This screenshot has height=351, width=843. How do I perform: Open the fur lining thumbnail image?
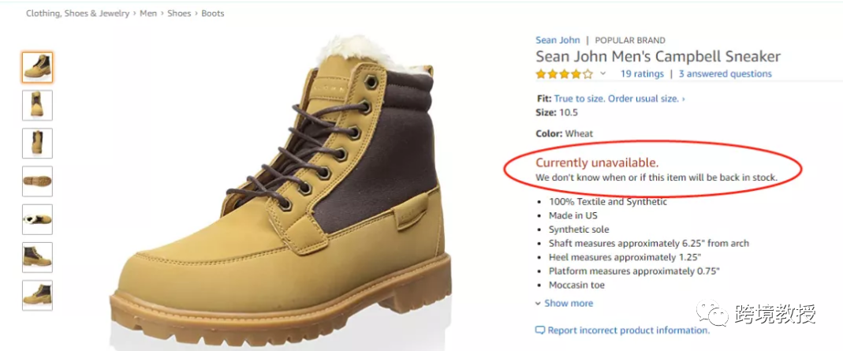click(37, 218)
